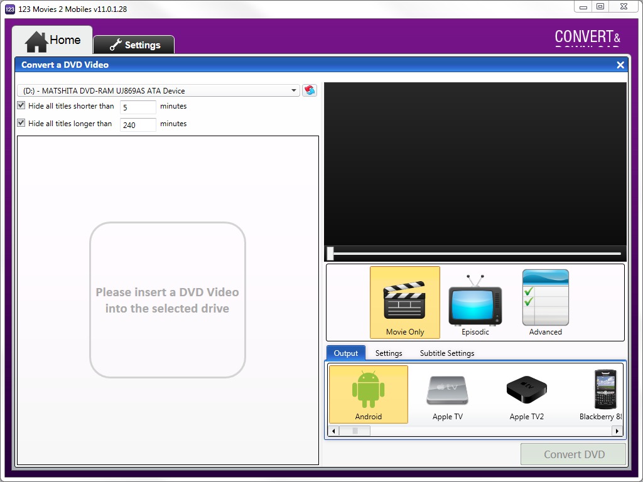Click the Convert & Download logo
643x482 pixels.
[x=587, y=38]
